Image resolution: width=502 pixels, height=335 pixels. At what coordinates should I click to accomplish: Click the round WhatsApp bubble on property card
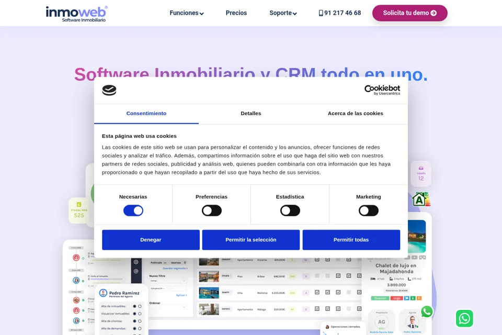(x=427, y=311)
